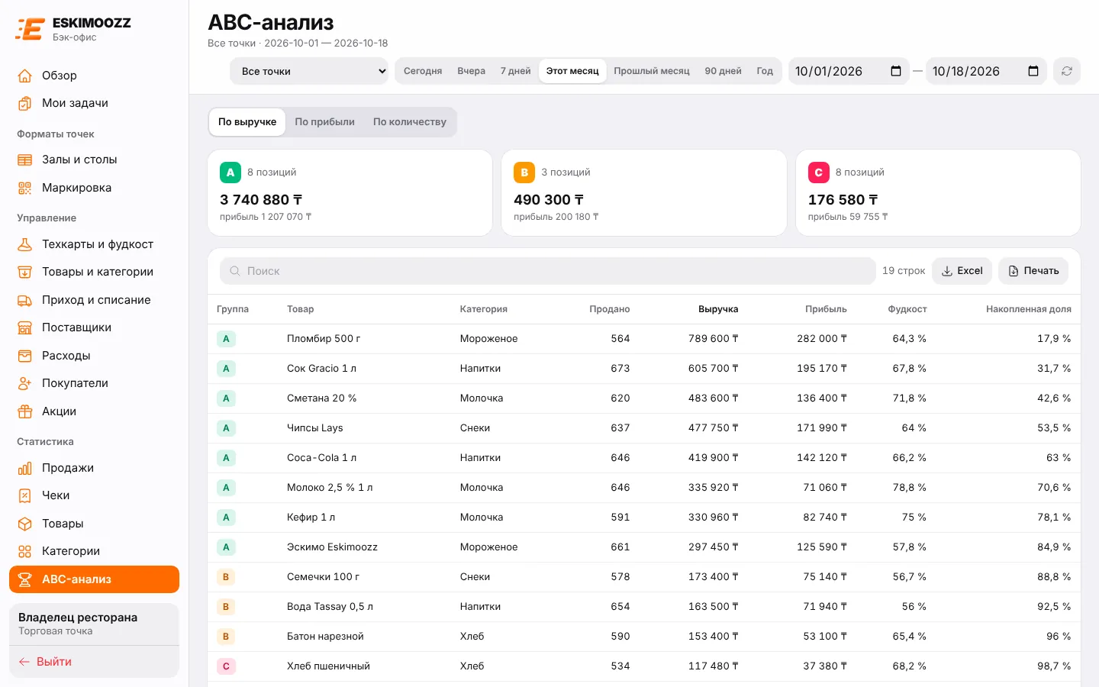The width and height of the screenshot is (1099, 687).
Task: Expand the Все точки dropdown
Action: point(309,71)
